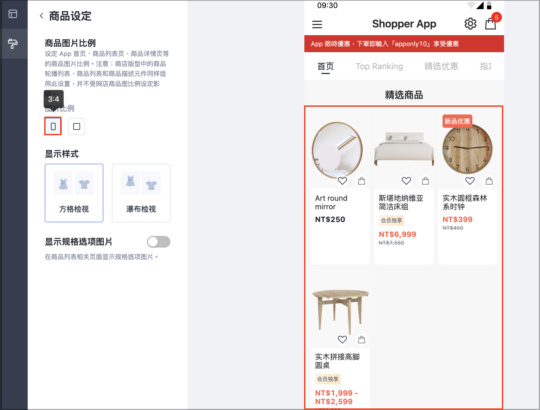Favorite the Art round mirror
The height and width of the screenshot is (410, 540).
(x=342, y=181)
